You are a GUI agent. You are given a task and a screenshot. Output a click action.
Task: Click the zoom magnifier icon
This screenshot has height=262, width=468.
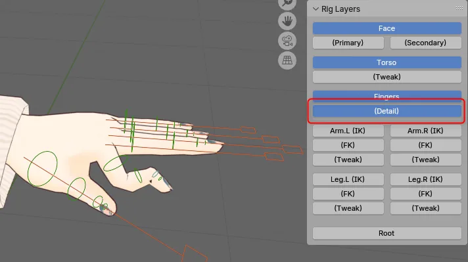pos(287,3)
